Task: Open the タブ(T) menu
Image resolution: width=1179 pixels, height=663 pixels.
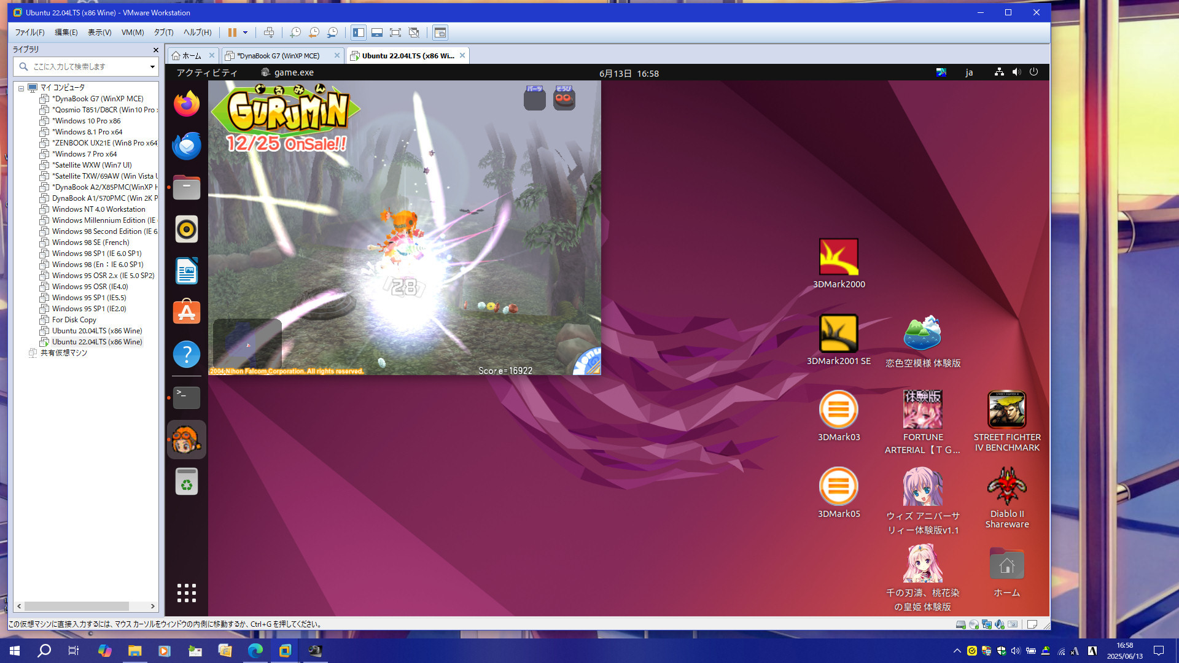Action: pos(163,33)
